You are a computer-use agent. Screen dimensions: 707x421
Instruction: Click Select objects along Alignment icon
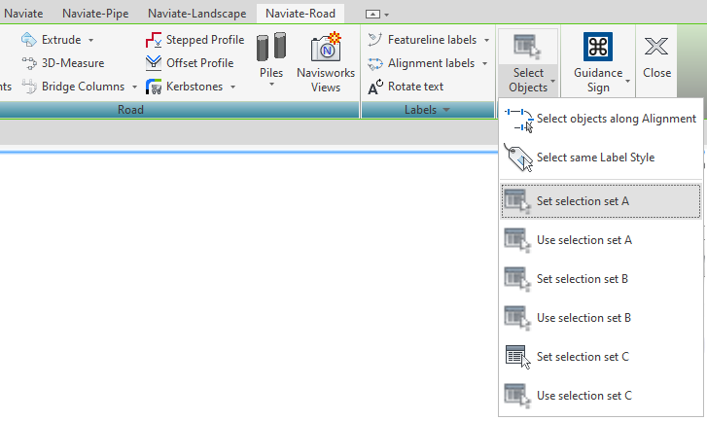[518, 120]
